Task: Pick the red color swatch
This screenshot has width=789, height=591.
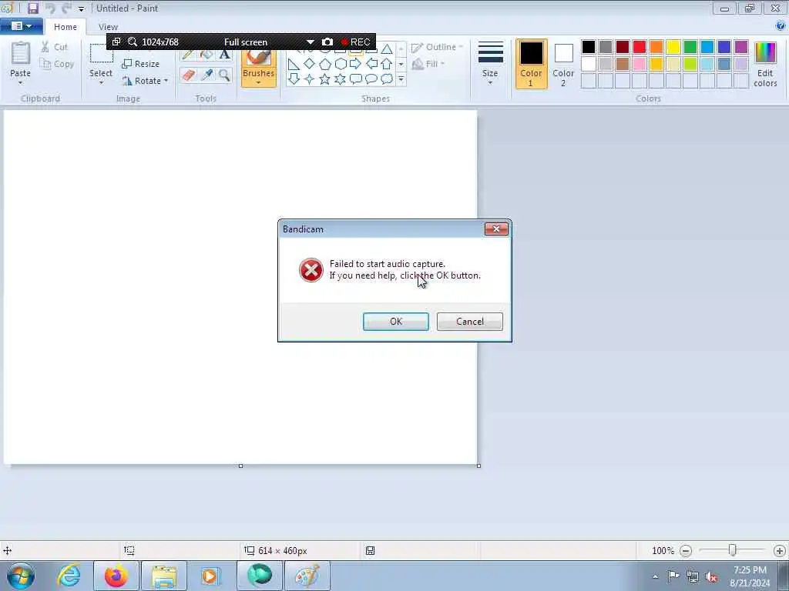Action: [640, 47]
